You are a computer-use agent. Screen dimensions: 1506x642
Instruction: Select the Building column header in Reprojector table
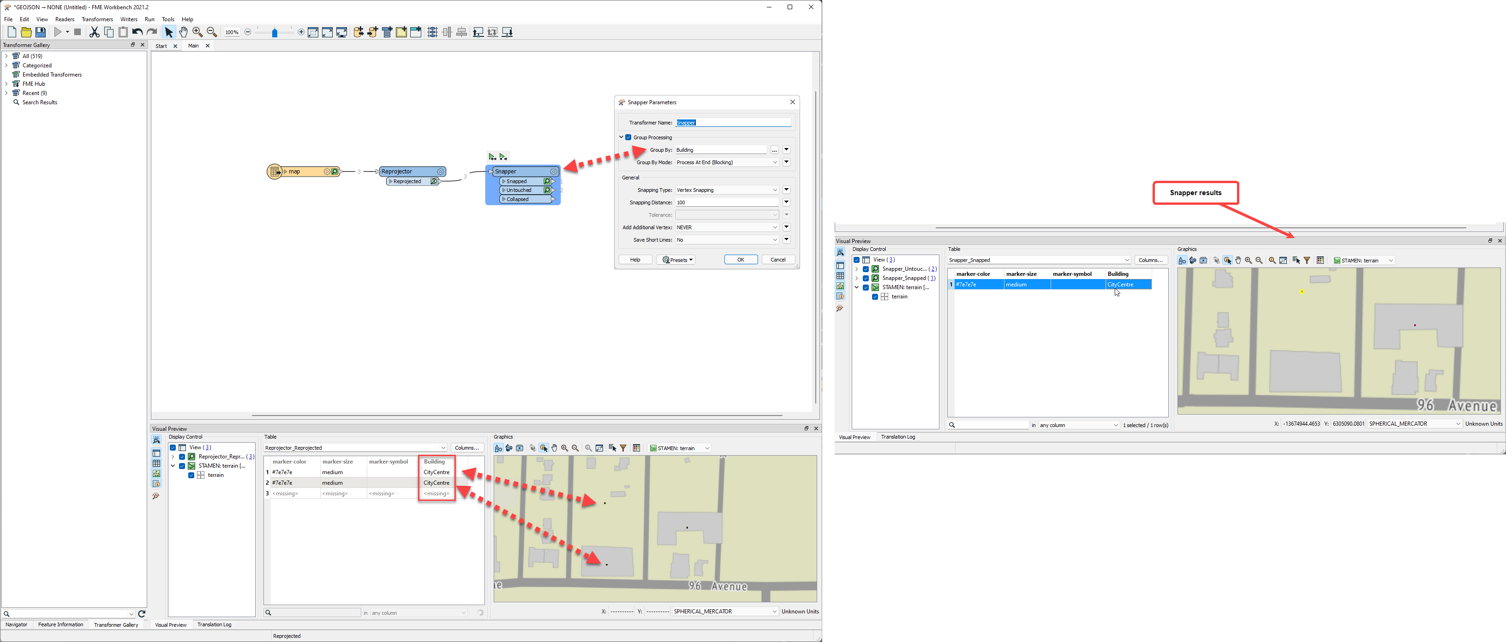(432, 461)
